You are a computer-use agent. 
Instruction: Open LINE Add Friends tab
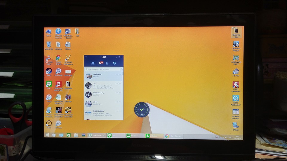tap(107, 63)
